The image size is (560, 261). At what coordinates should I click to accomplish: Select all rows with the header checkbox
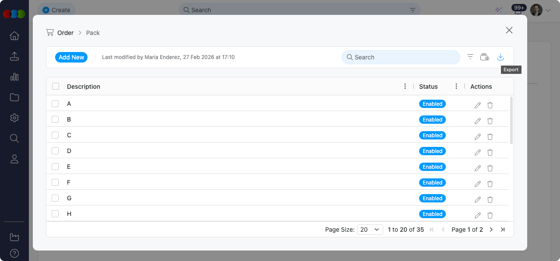click(x=56, y=87)
